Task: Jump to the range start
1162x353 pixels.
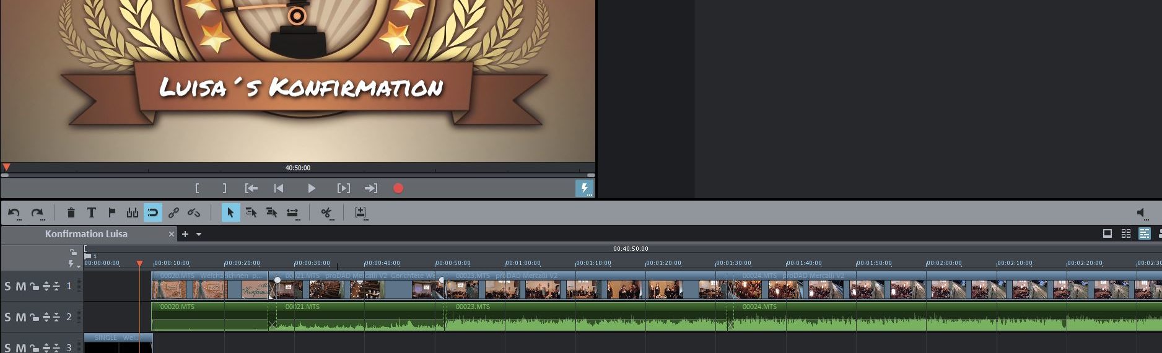Action: click(251, 188)
